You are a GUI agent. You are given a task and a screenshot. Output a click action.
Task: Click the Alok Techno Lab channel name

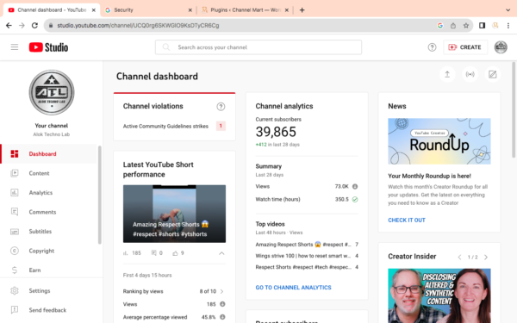[x=52, y=134]
